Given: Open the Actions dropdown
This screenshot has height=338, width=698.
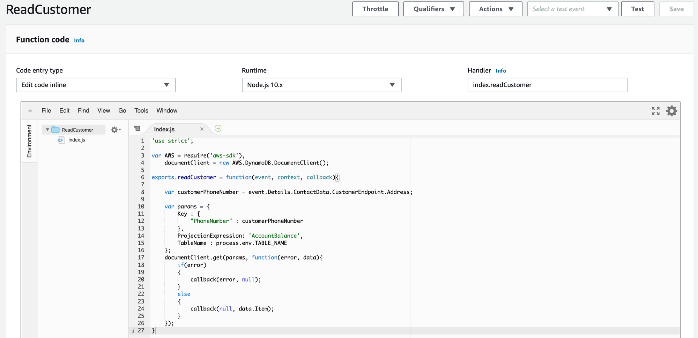Looking at the screenshot, I should pos(496,9).
